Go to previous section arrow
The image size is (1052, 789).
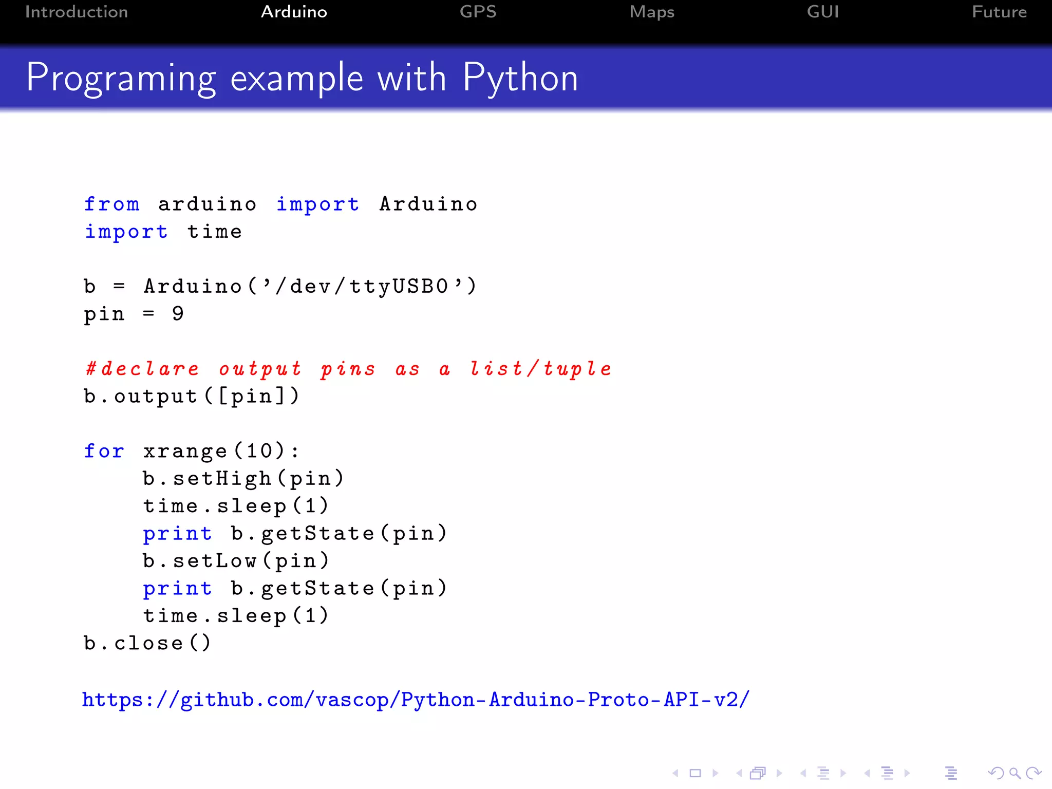(x=867, y=773)
